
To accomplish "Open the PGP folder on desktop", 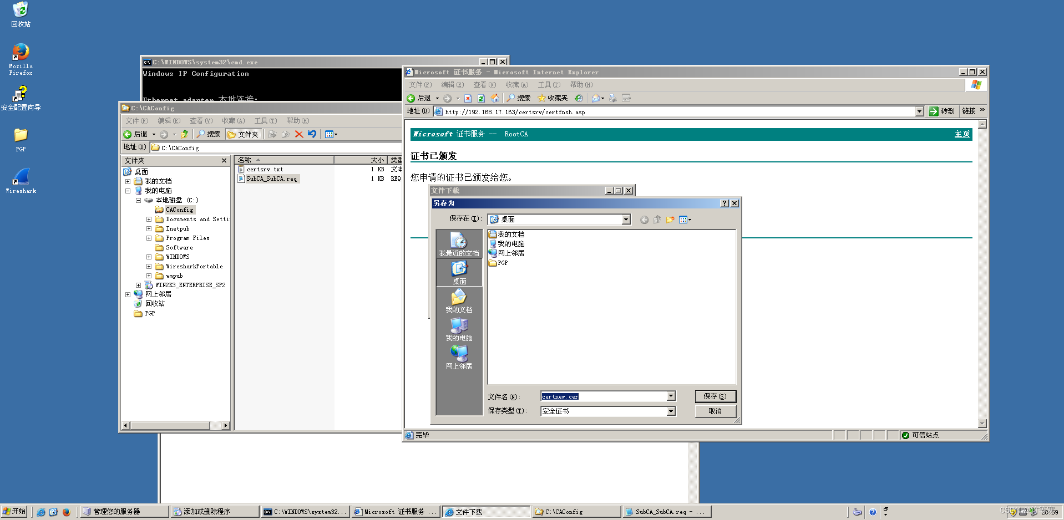I will point(21,140).
